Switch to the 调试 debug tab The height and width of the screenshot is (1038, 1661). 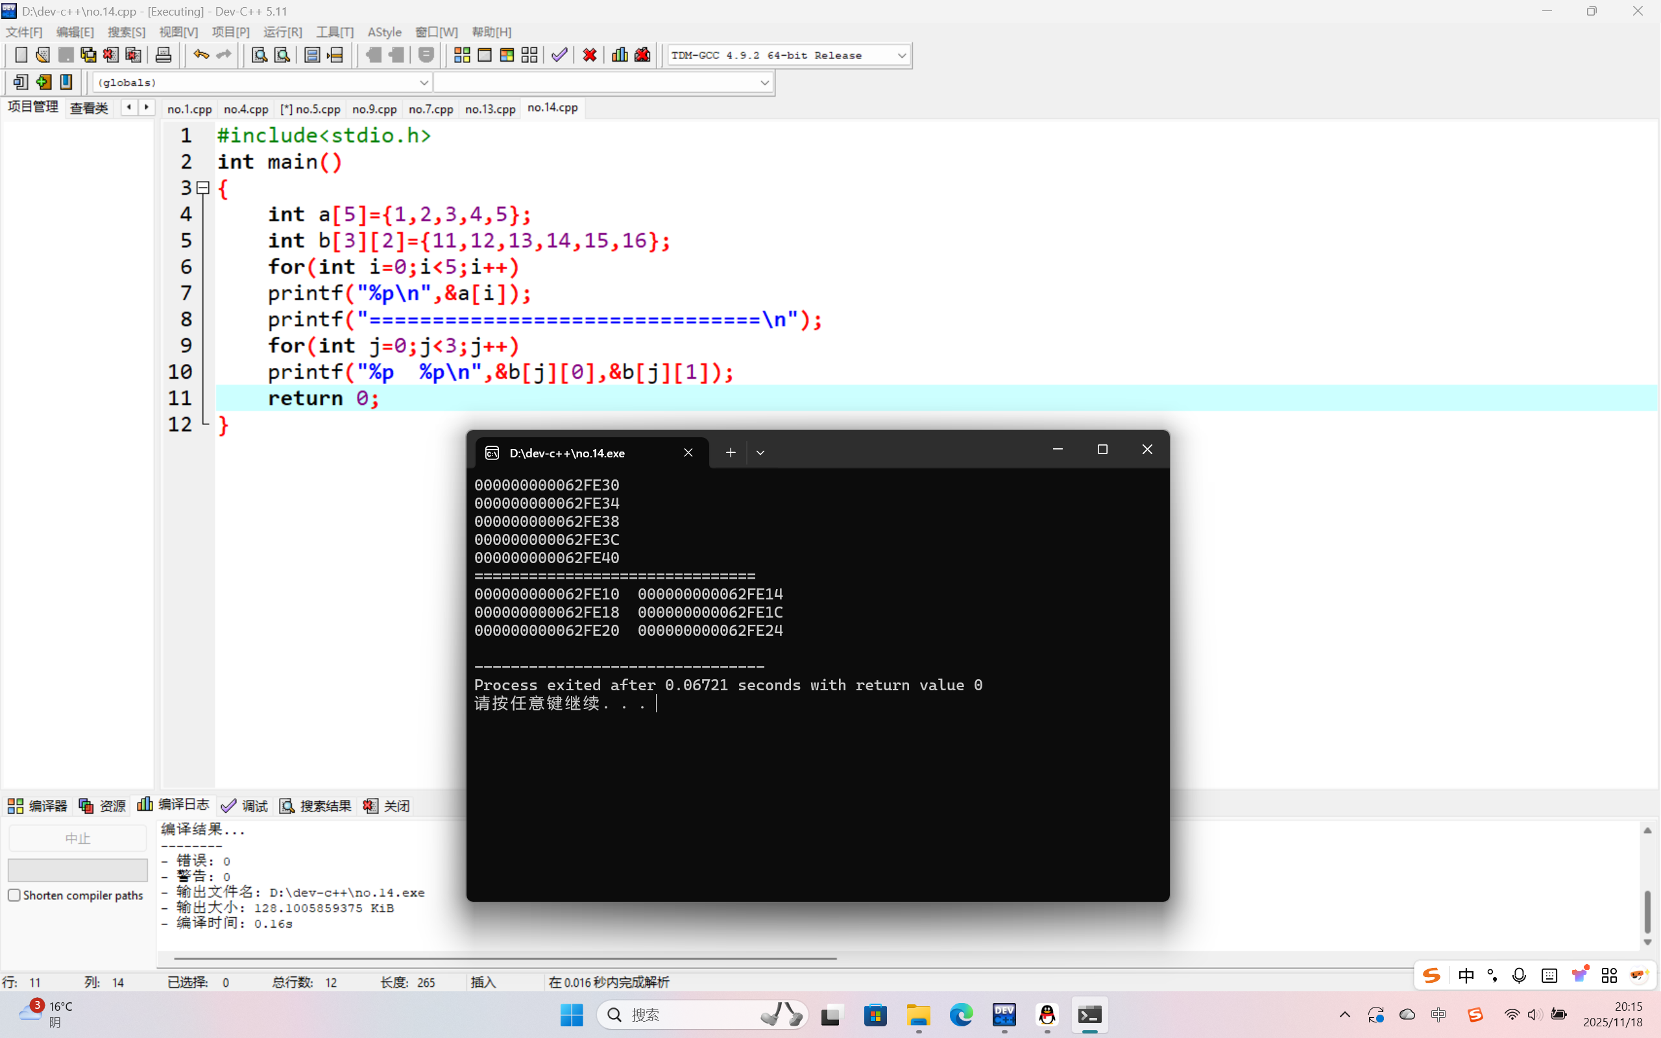click(245, 805)
